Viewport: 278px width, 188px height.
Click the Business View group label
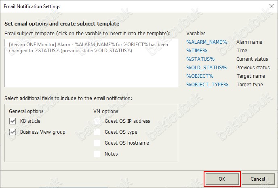point(43,132)
